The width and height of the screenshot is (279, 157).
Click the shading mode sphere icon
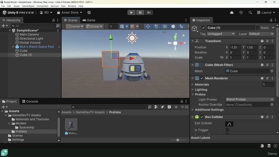point(173,26)
